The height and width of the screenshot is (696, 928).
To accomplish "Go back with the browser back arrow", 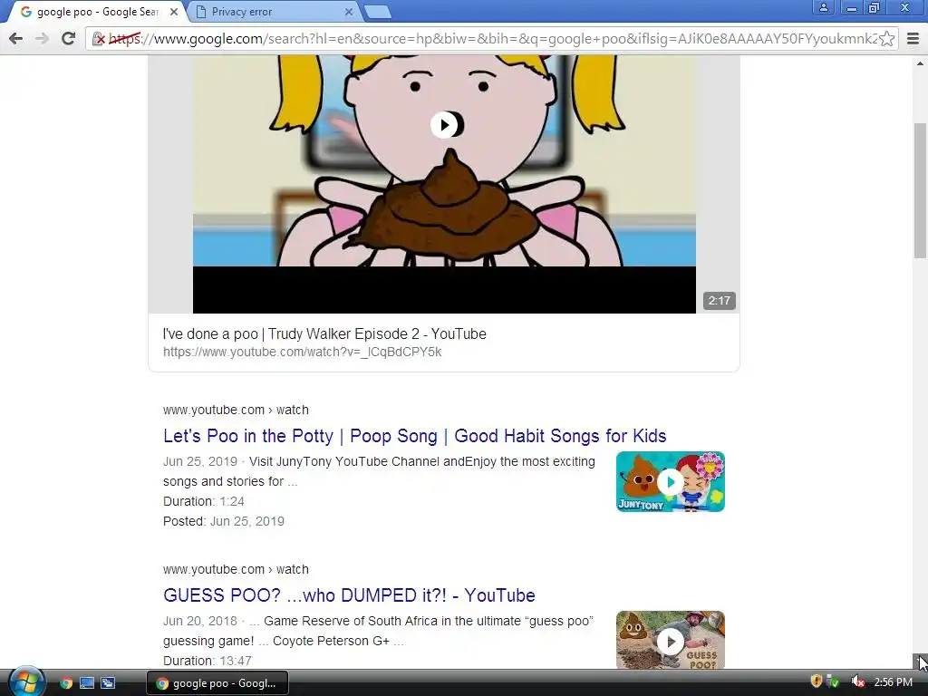I will tap(16, 38).
